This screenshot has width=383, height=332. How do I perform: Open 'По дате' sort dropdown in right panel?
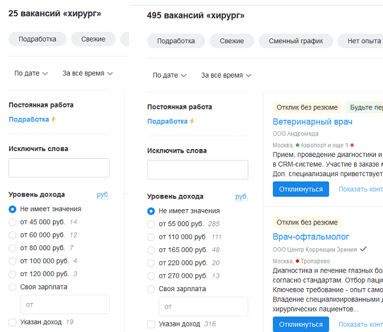point(170,75)
